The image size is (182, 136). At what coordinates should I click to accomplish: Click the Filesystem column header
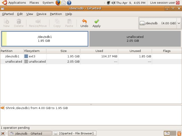pyautogui.click(x=35, y=51)
